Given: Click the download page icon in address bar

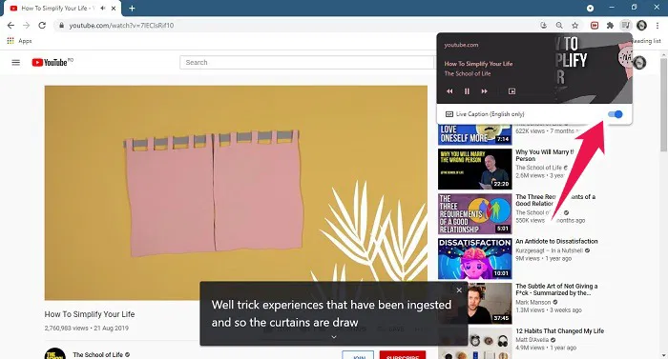Looking at the screenshot, I should (544, 26).
